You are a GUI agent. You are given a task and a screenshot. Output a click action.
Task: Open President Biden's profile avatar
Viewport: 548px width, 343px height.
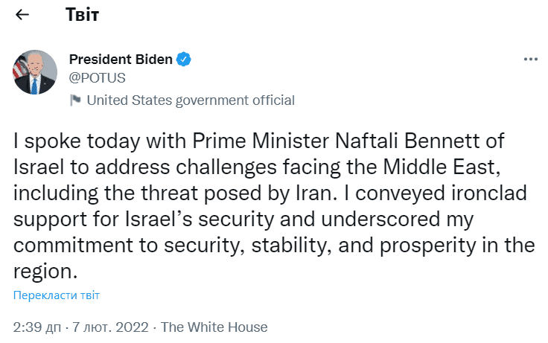pos(35,72)
